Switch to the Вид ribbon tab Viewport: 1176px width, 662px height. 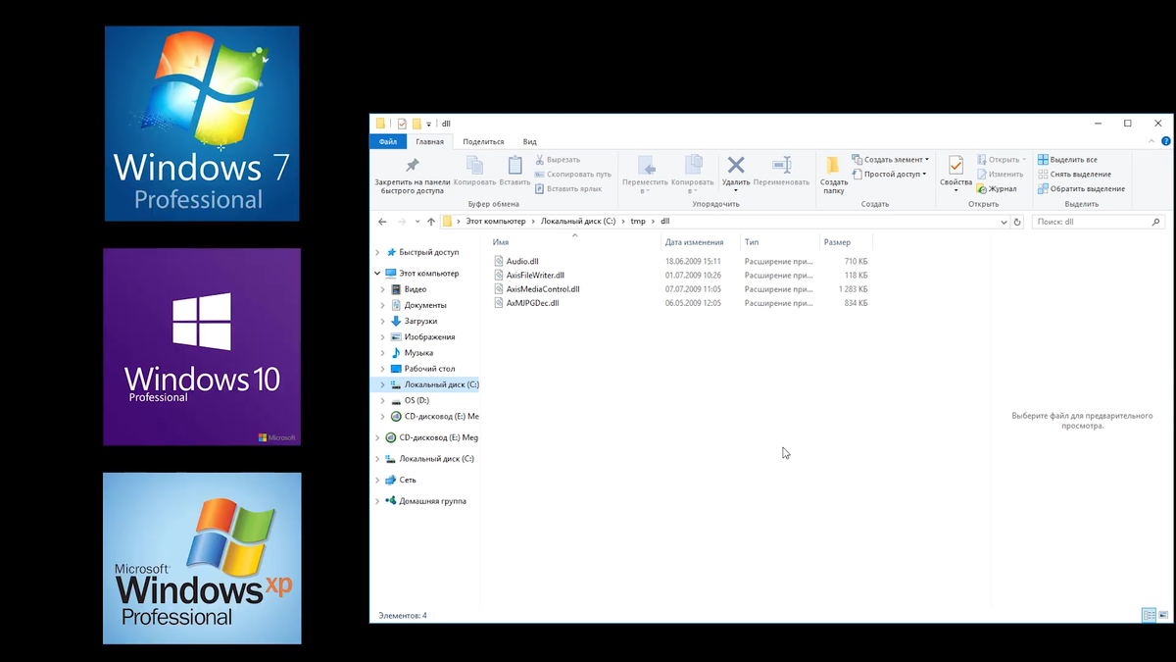pyautogui.click(x=529, y=141)
